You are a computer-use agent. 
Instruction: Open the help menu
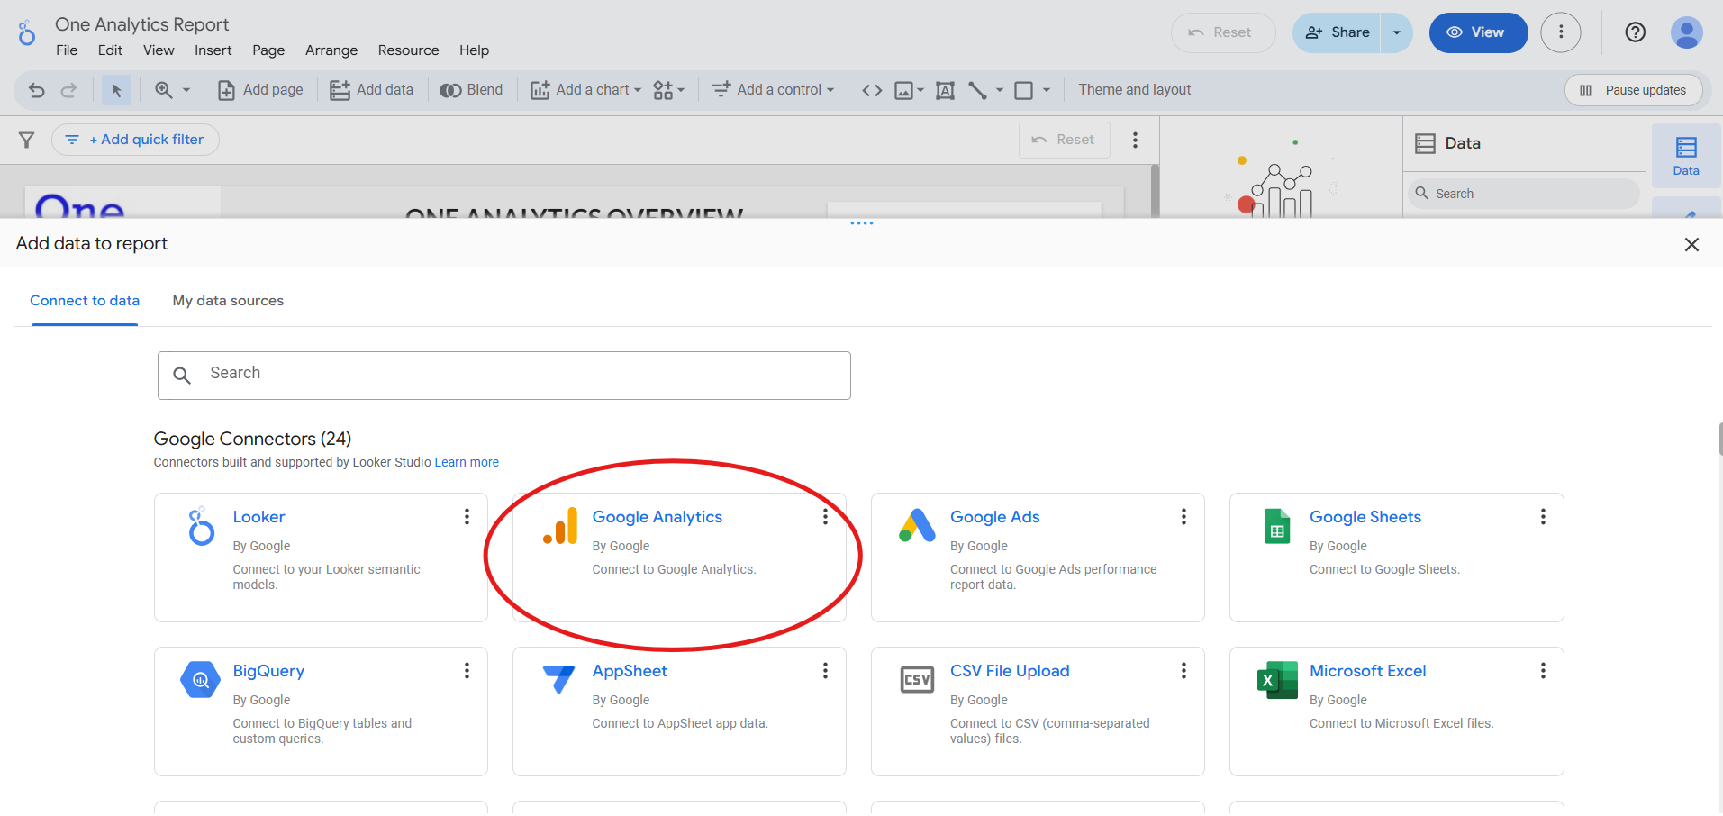pyautogui.click(x=1636, y=32)
